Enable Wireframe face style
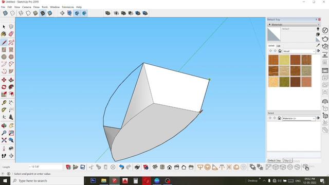 (x=21, y=13)
